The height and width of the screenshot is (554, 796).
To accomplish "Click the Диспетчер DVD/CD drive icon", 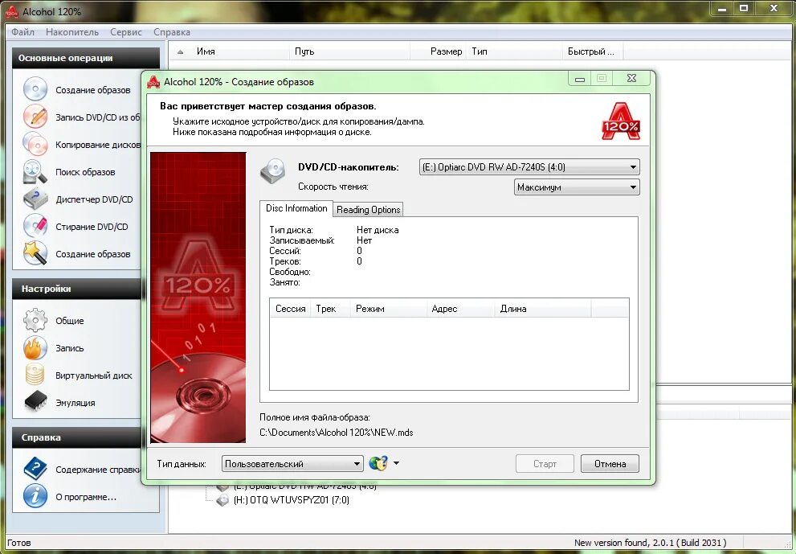I will (35, 199).
